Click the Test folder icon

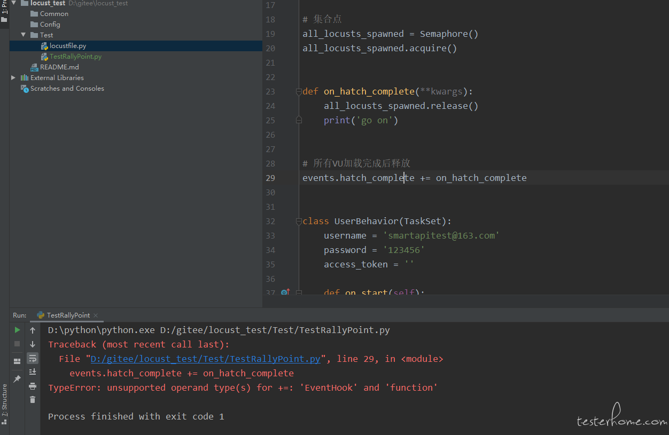tap(34, 35)
